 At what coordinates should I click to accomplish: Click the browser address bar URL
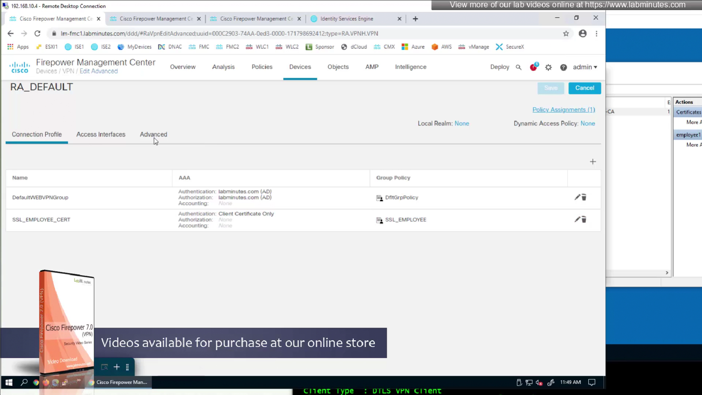click(x=219, y=33)
